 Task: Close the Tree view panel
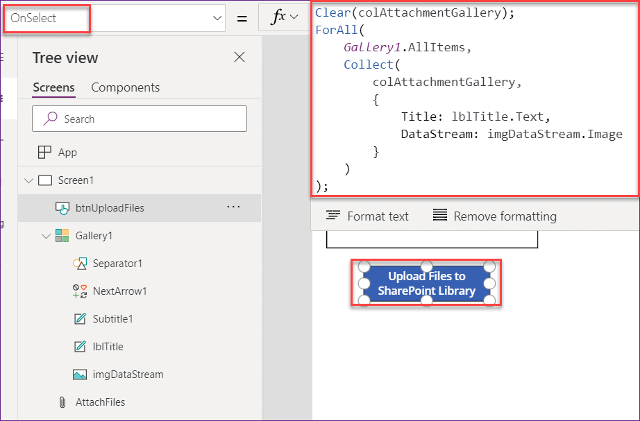(239, 58)
